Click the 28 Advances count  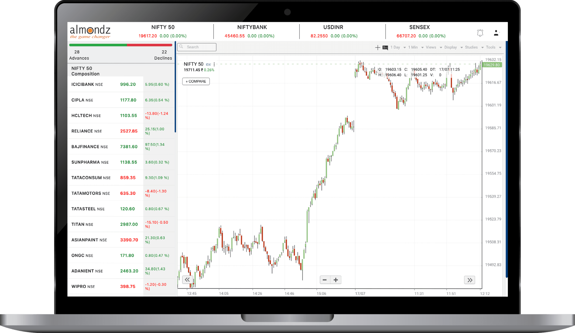point(79,55)
